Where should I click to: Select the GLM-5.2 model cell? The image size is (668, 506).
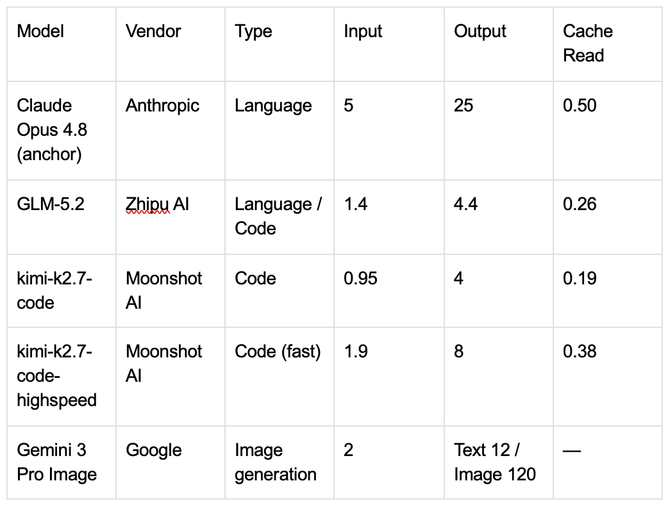[x=62, y=217]
